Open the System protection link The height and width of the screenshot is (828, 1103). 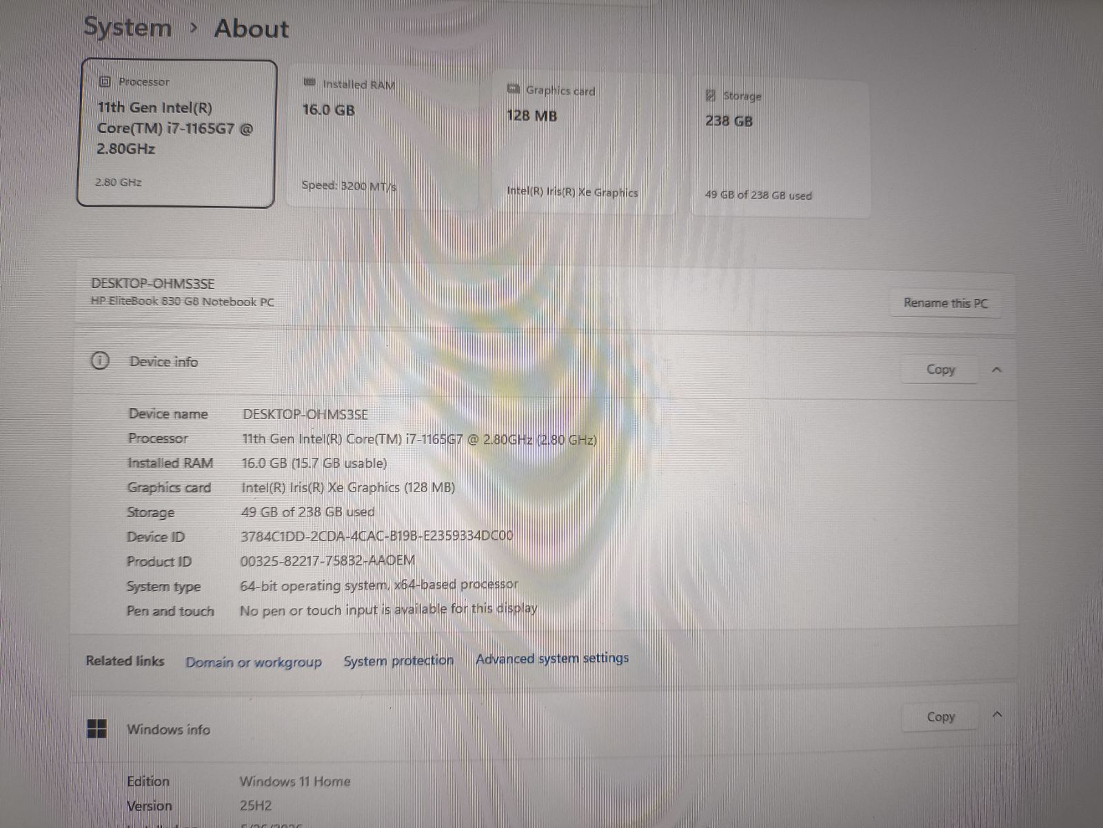[x=398, y=660]
